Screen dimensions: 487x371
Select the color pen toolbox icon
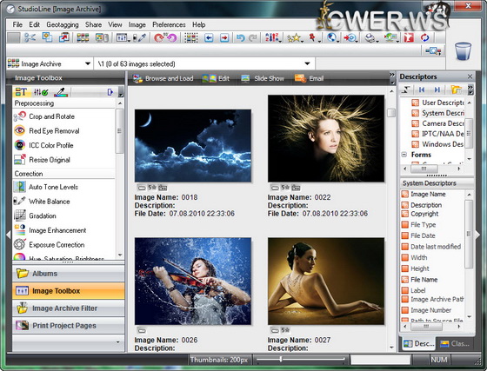click(x=61, y=92)
